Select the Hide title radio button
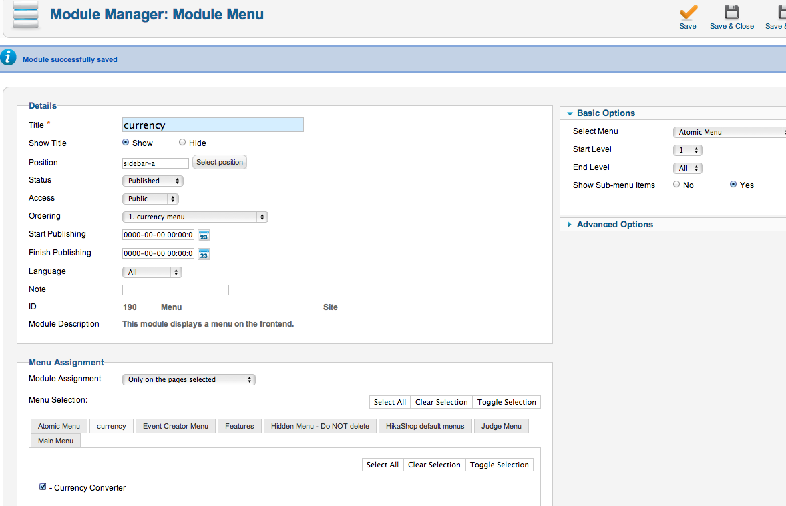This screenshot has height=506, width=786. (x=182, y=143)
